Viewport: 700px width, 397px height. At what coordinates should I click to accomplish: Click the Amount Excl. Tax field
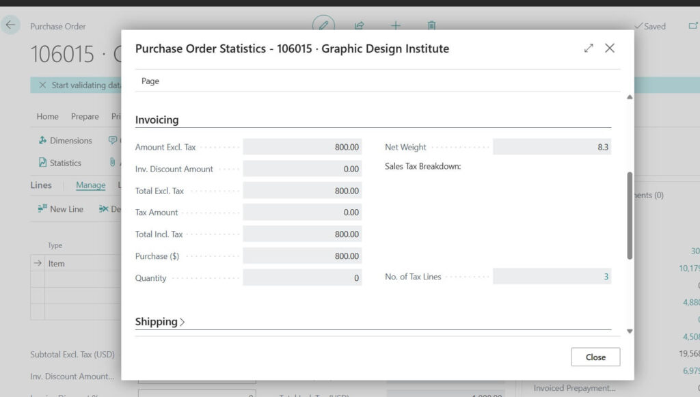click(302, 147)
